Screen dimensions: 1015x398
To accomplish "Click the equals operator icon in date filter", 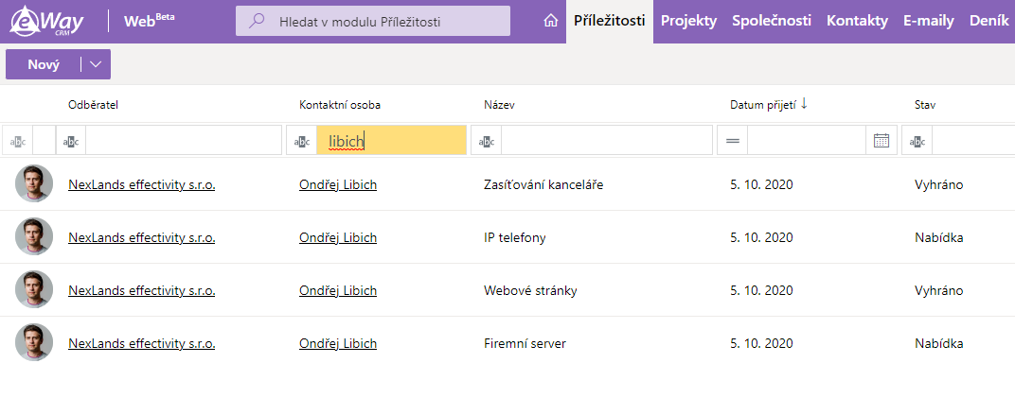I will (x=733, y=140).
